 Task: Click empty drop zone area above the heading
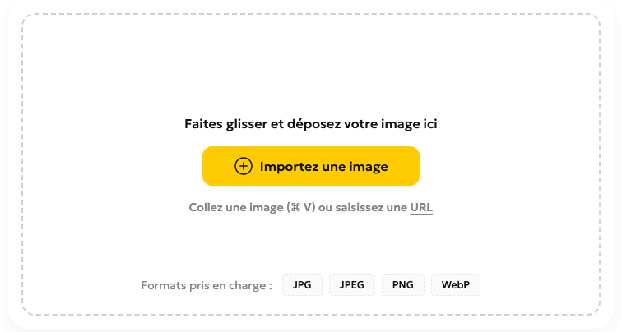[x=311, y=66]
